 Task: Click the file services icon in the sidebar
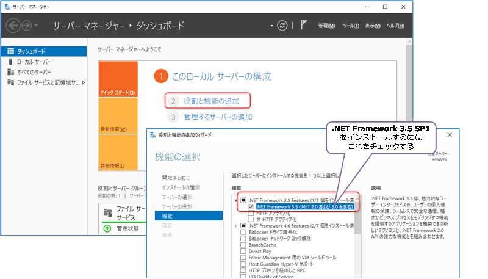click(x=10, y=82)
